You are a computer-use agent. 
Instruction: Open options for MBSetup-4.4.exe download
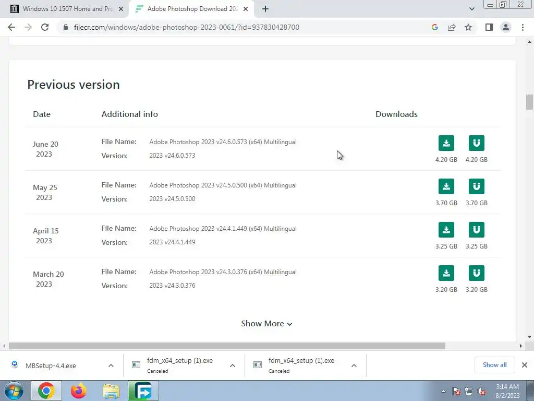click(x=111, y=365)
